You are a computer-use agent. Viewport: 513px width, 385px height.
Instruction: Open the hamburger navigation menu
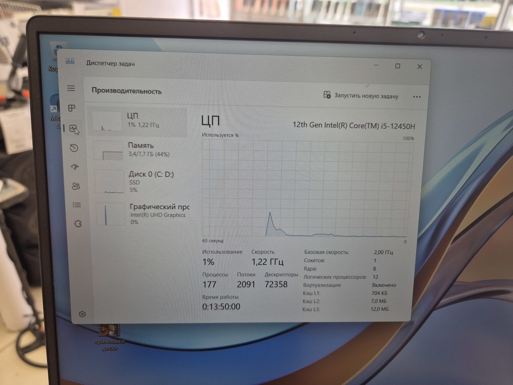pos(71,88)
